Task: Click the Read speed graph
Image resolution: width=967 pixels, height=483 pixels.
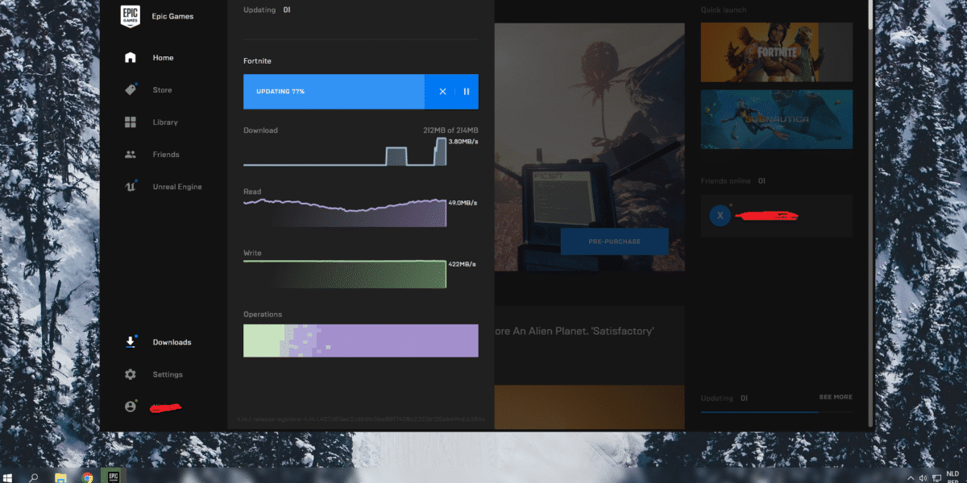Action: pyautogui.click(x=345, y=213)
